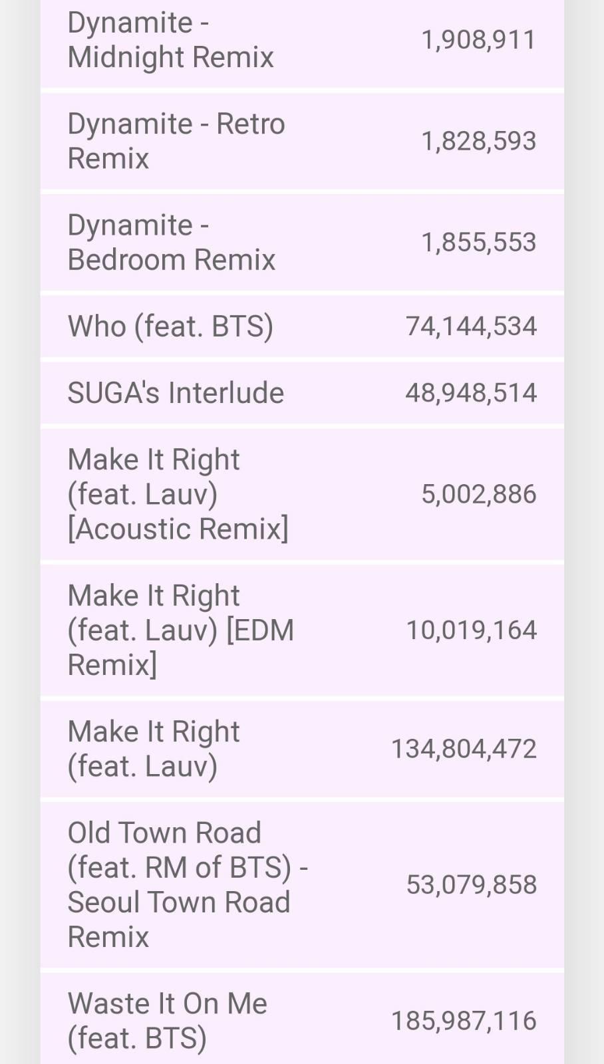Tap the Dynamite - Midnight Remix song title
604x1064 pixels.
point(170,40)
